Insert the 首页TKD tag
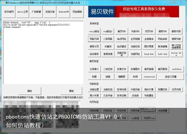 [122, 31]
